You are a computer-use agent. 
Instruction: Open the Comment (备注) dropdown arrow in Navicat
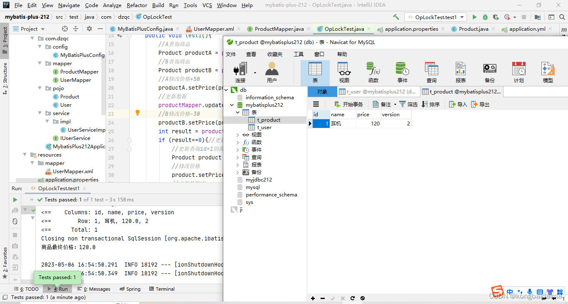(x=395, y=105)
